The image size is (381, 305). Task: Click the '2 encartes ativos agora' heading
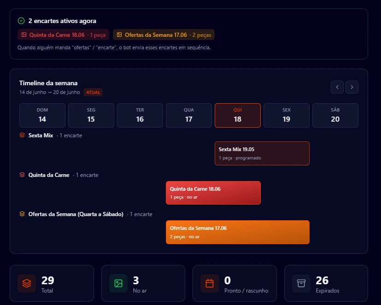click(x=62, y=21)
